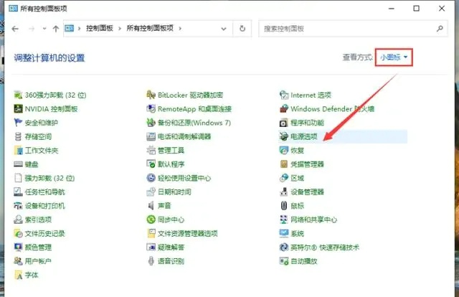Select 控制面板 in the breadcrumb
Screen dimensions: 459x297
click(x=100, y=28)
